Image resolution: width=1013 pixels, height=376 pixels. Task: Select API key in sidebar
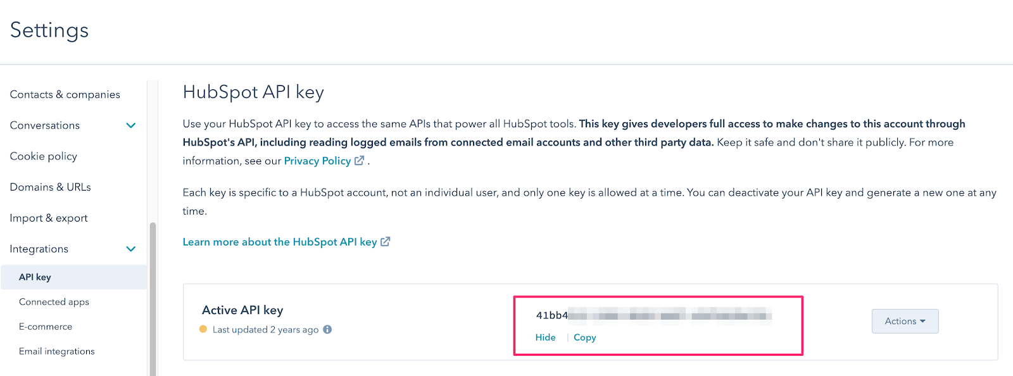click(74, 277)
